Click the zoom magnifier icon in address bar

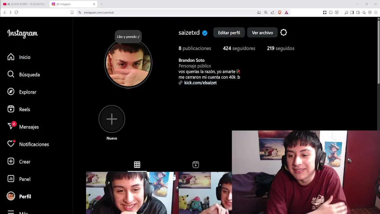click(x=266, y=12)
